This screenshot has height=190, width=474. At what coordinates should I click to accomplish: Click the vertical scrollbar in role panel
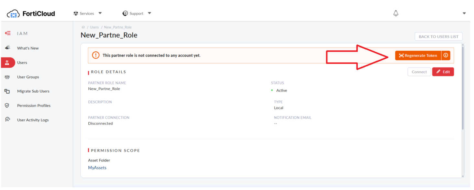tap(463, 88)
